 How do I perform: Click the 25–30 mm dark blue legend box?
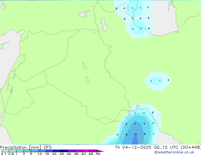(64, 151)
